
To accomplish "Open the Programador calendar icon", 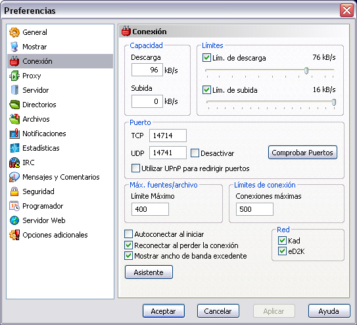I will click(14, 206).
